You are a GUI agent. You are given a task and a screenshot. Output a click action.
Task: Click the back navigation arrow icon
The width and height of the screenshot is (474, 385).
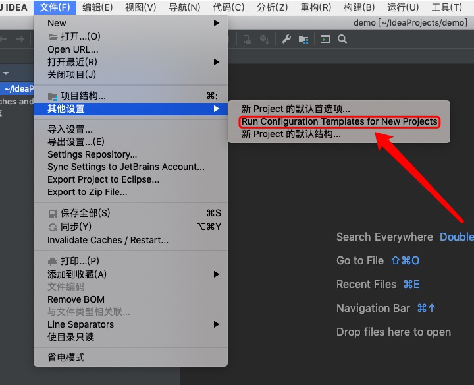coord(4,39)
